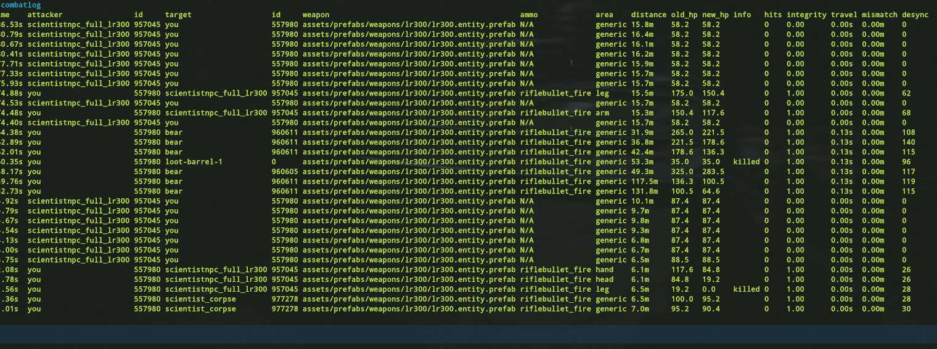Click the 'travel' column header
This screenshot has height=349, width=937.
(x=844, y=14)
